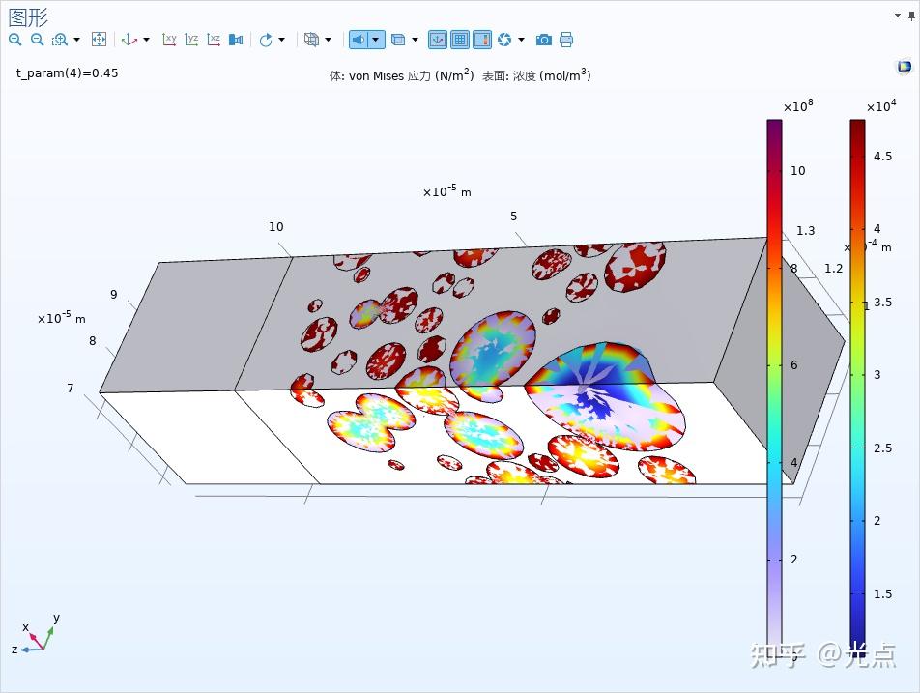Toggle the color legend visibility

484,40
